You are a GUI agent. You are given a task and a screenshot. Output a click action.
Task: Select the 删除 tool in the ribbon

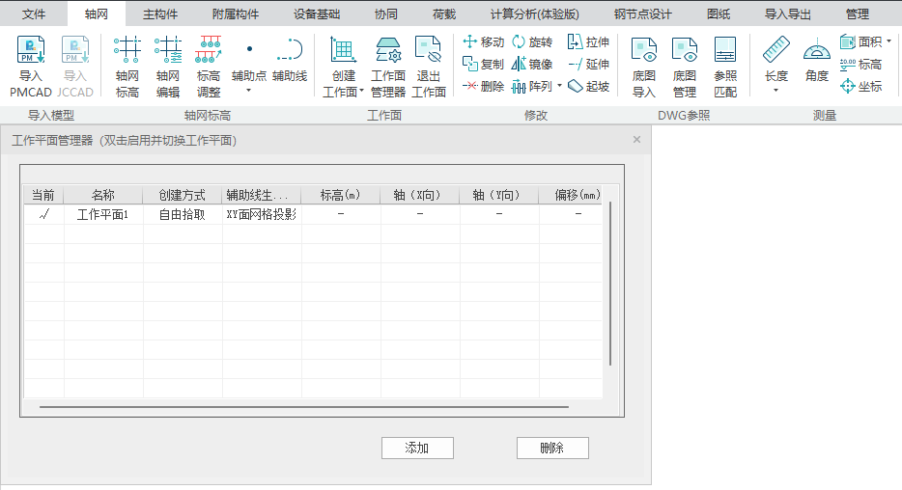483,86
